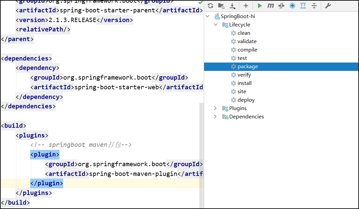Execute Maven goal 'm' icon

pyautogui.click(x=271, y=5)
